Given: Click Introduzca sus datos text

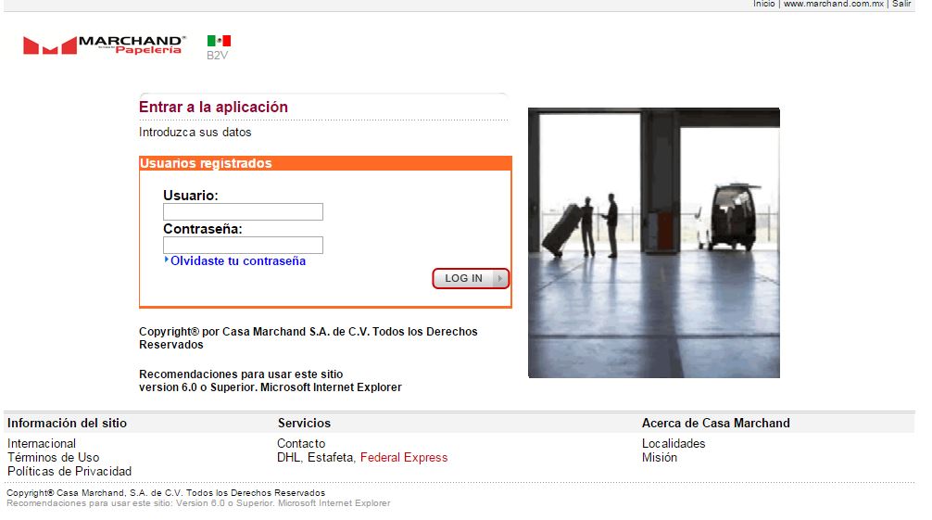Looking at the screenshot, I should pyautogui.click(x=195, y=132).
